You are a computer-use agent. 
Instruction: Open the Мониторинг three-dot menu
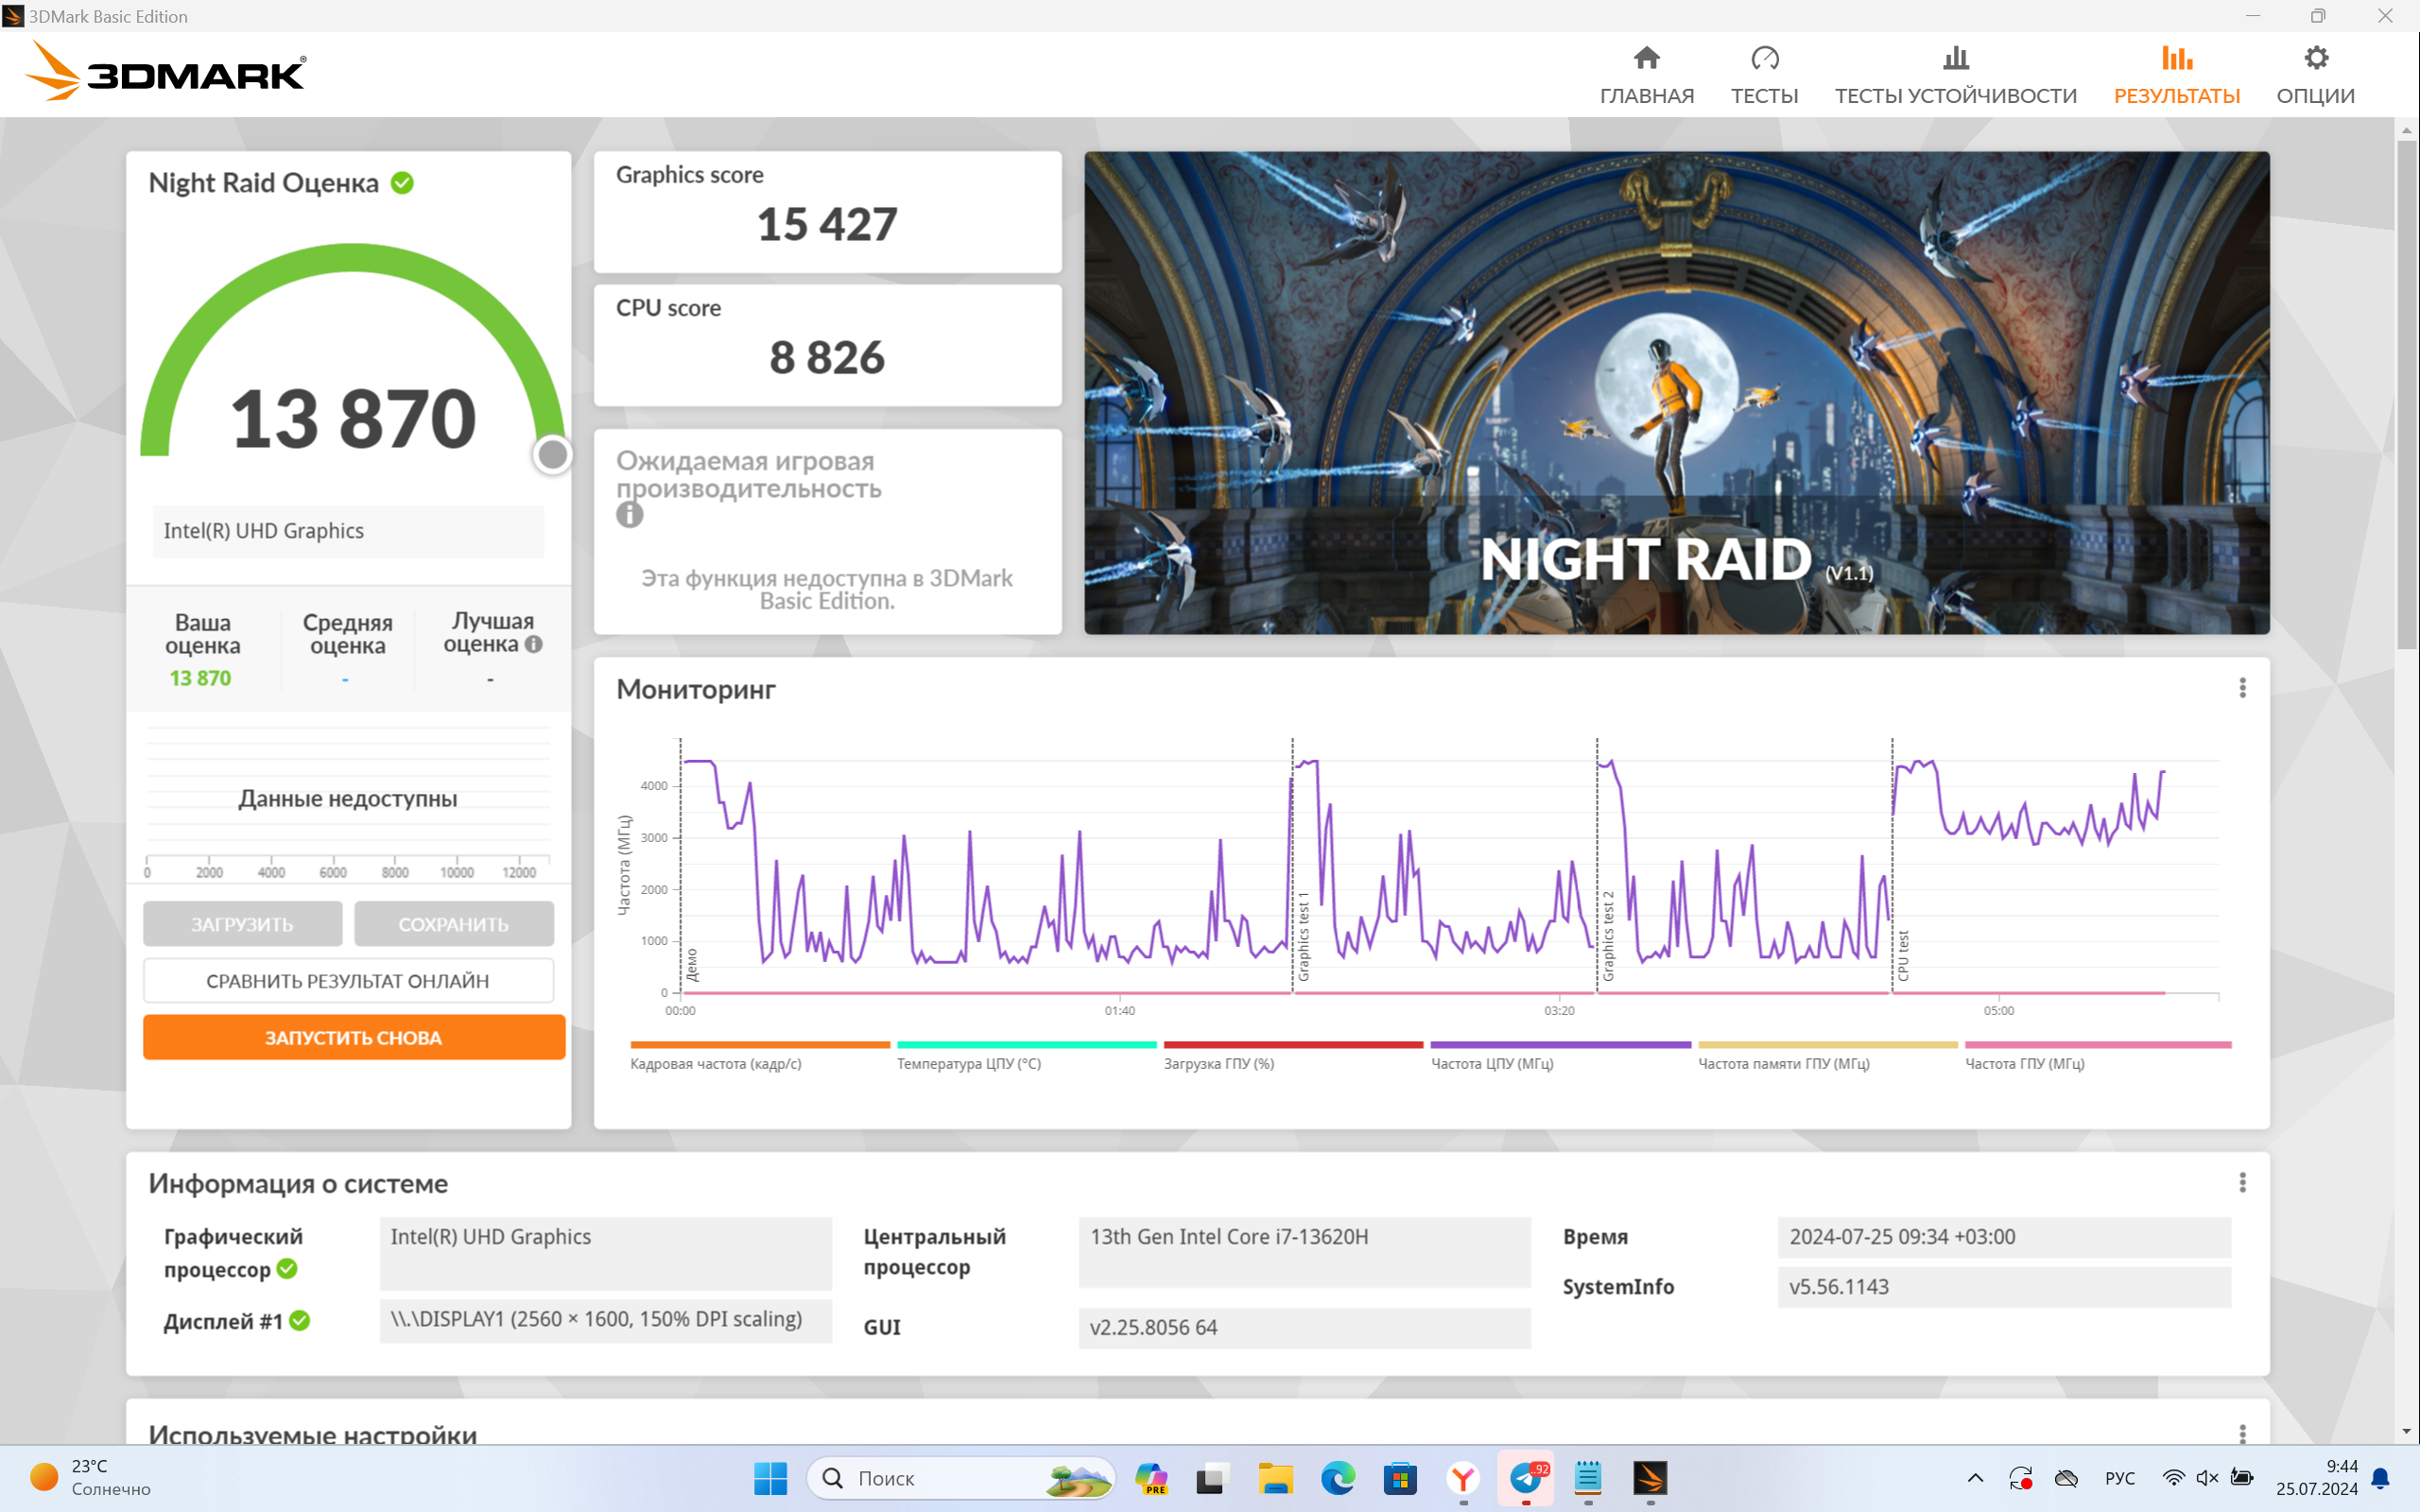pos(2242,688)
